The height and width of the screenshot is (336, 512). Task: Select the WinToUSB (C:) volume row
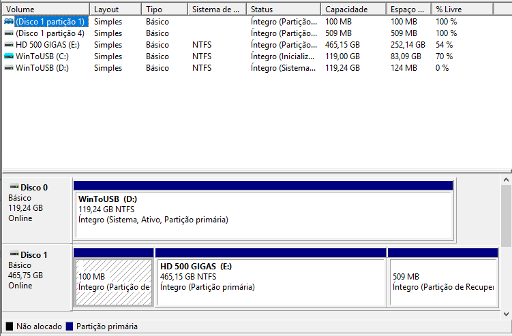(x=248, y=56)
